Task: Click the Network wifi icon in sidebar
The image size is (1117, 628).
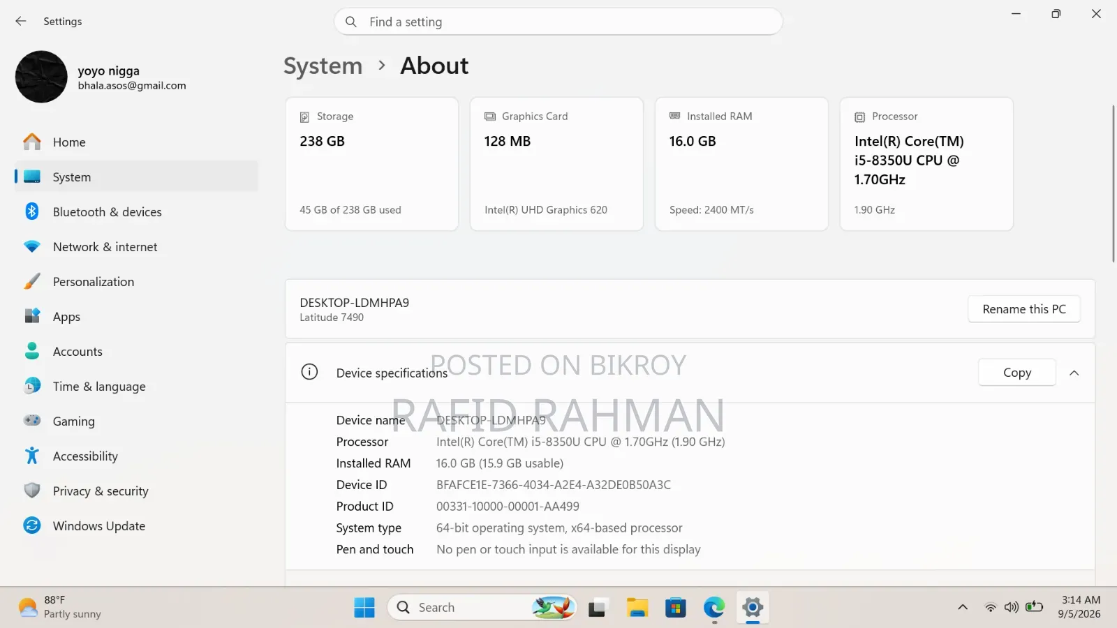Action: coord(32,246)
